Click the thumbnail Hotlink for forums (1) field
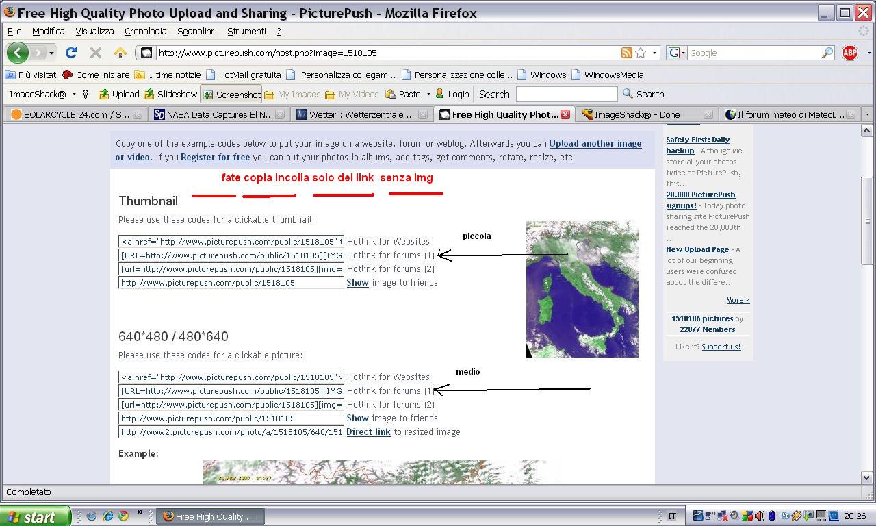This screenshot has height=526, width=876. pyautogui.click(x=231, y=255)
